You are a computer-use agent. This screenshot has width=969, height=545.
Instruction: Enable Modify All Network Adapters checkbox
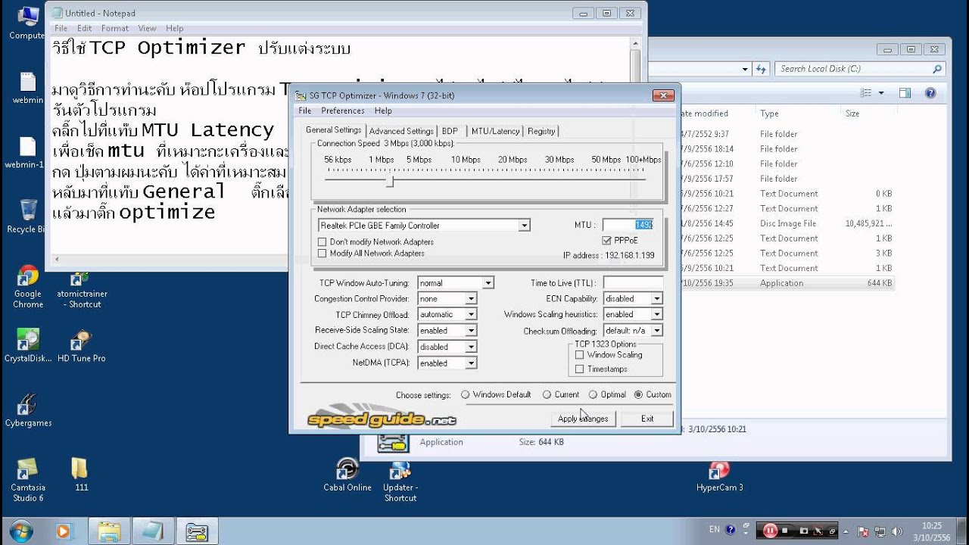(x=322, y=254)
